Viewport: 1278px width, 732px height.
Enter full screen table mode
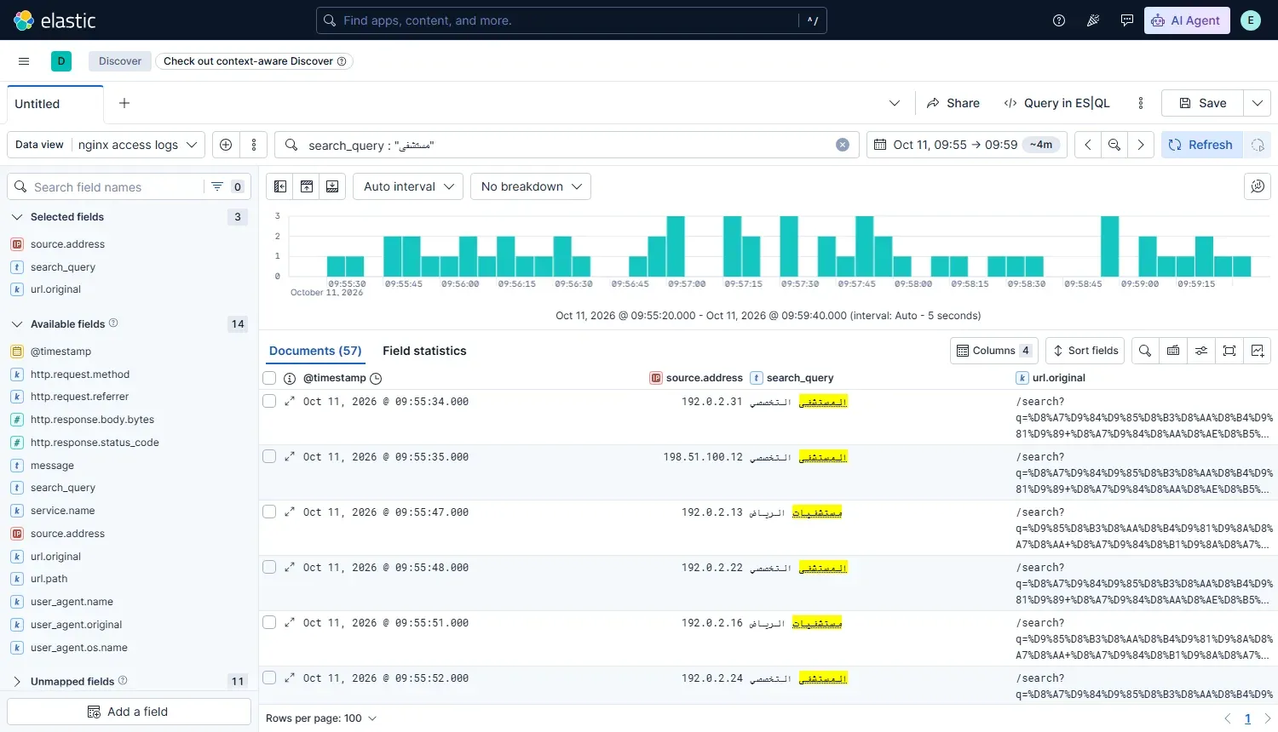[1229, 351]
